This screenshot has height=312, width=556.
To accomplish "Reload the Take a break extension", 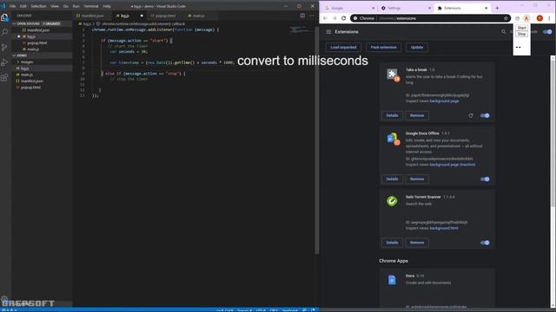I will pyautogui.click(x=471, y=115).
